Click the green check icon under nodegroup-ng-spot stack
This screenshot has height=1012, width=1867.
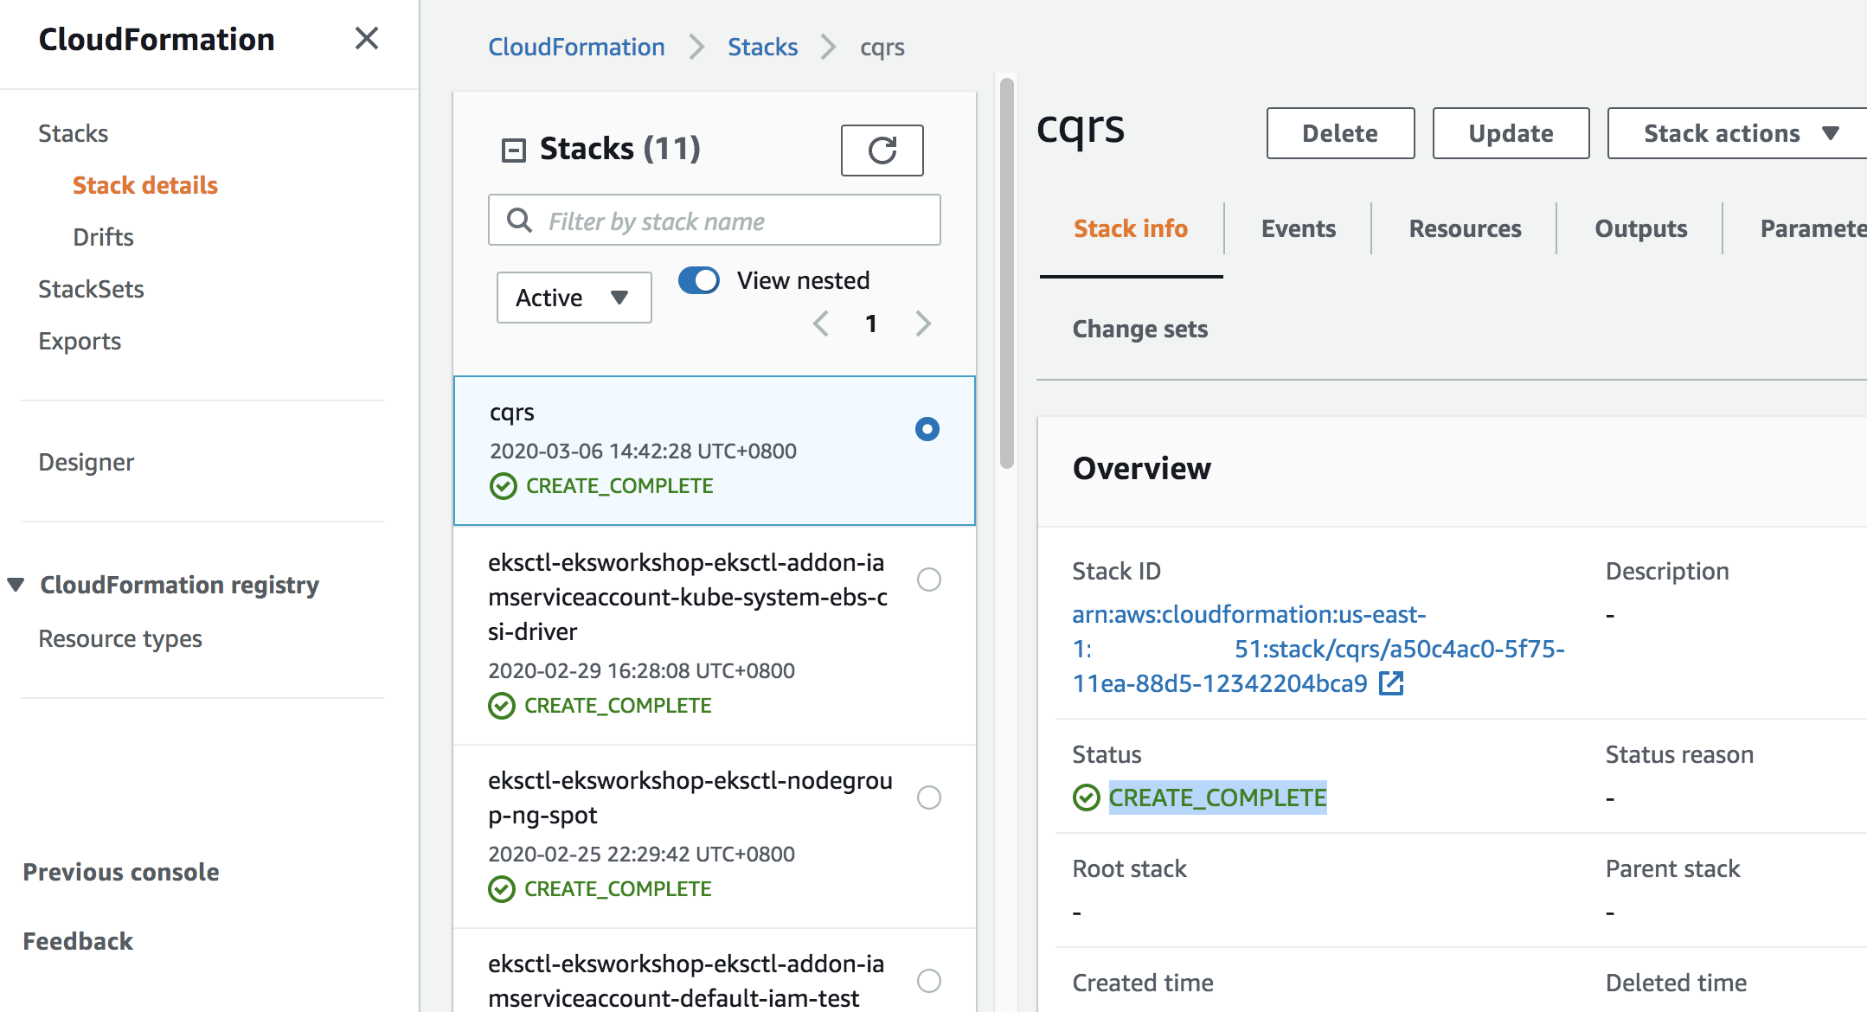502,889
